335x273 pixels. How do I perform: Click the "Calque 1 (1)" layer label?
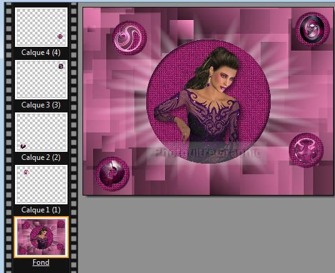pos(41,210)
